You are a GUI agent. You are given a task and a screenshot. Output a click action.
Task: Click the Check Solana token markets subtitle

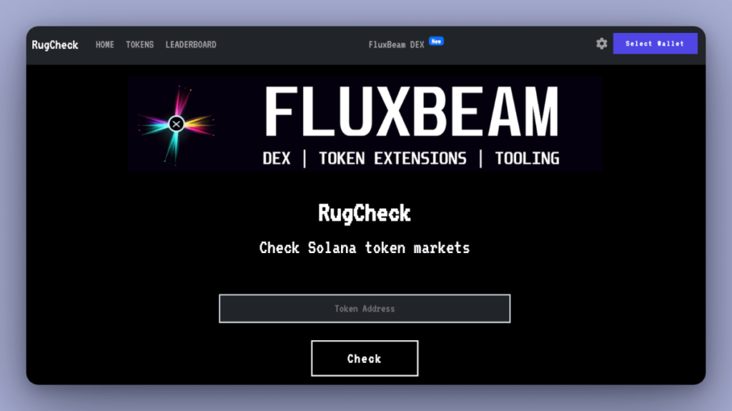[365, 248]
